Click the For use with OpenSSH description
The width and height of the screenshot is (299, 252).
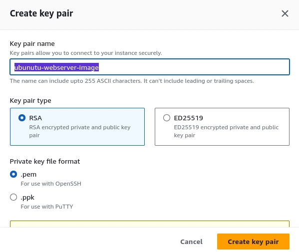click(x=51, y=184)
